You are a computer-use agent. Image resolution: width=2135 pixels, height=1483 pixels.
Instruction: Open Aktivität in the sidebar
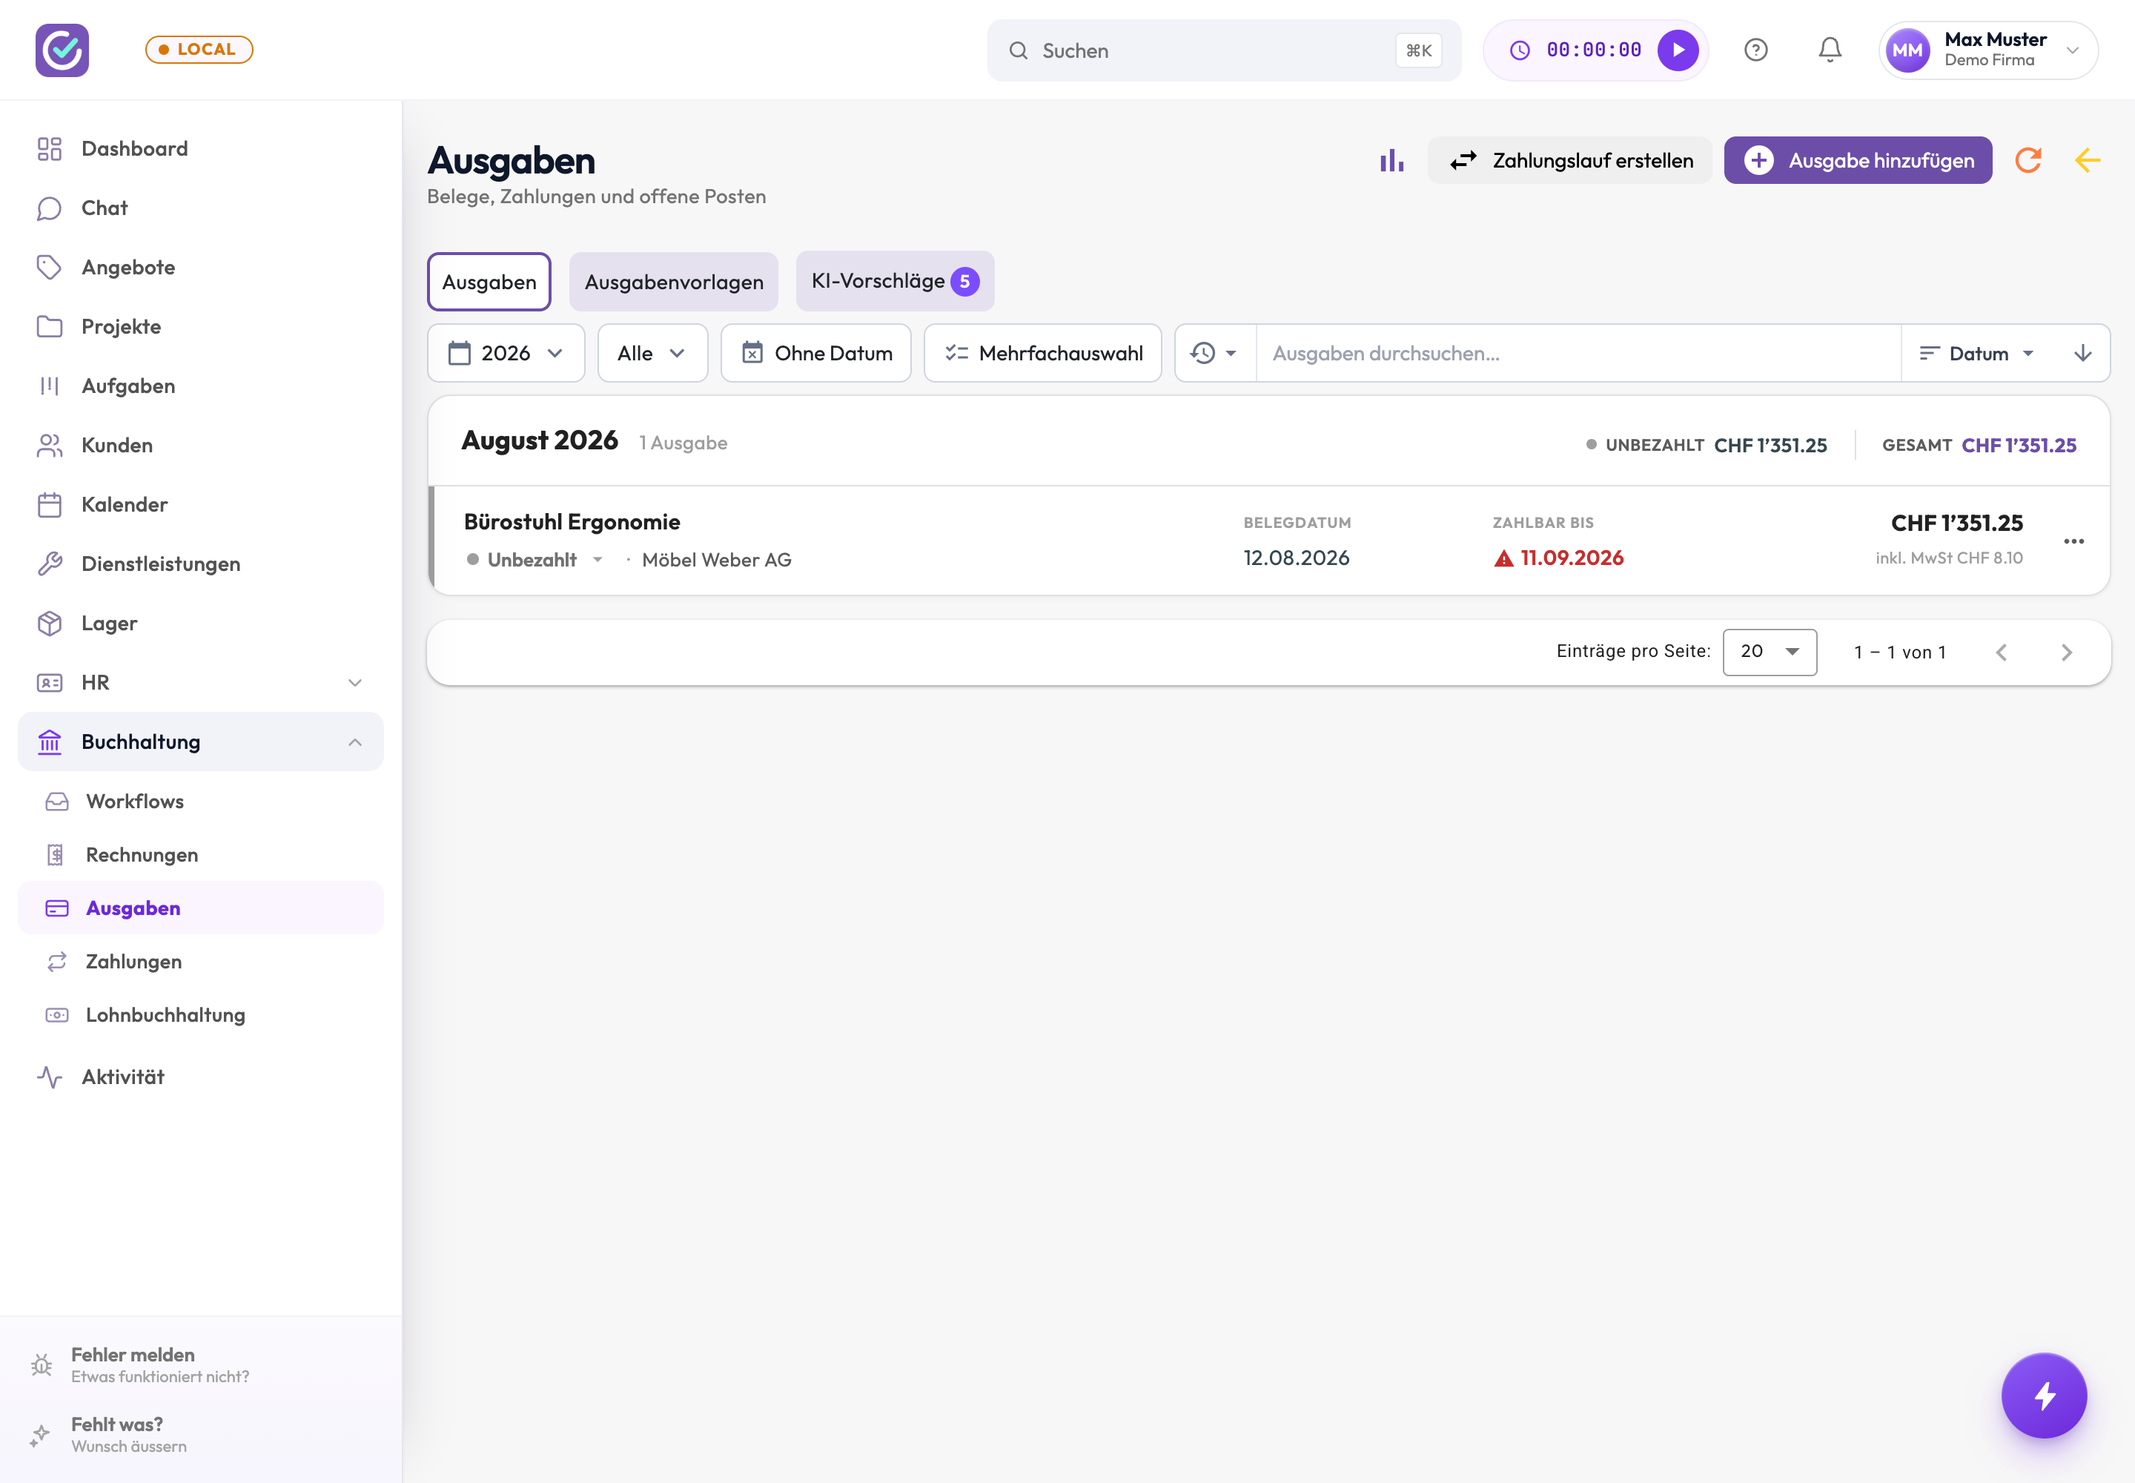pyautogui.click(x=201, y=1077)
